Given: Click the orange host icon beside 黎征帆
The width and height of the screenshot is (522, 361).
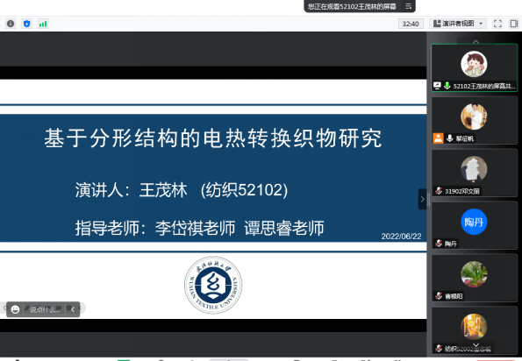Looking at the screenshot, I should click(438, 138).
